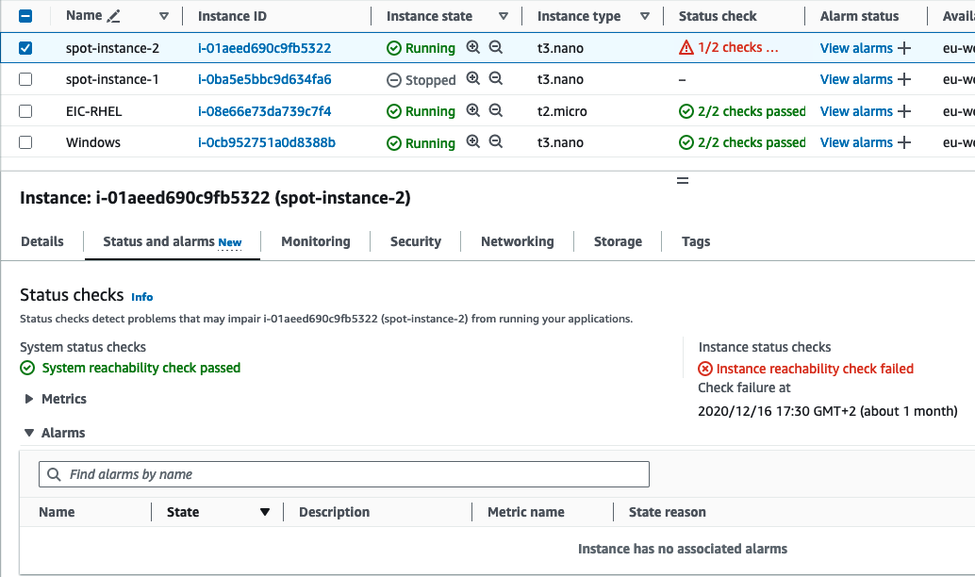This screenshot has width=975, height=577.
Task: Zoom in icon for spot-instance-1 Stopped state
Action: click(x=473, y=78)
